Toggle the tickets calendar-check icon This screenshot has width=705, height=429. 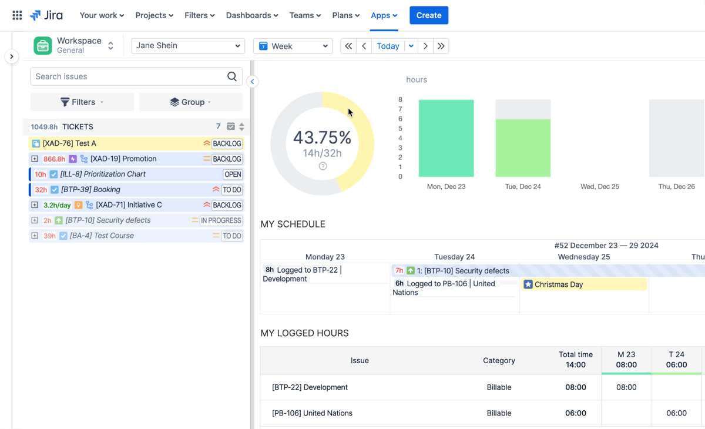(231, 126)
